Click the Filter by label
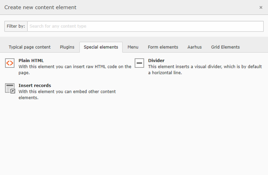This screenshot has height=175, width=268. point(16,26)
